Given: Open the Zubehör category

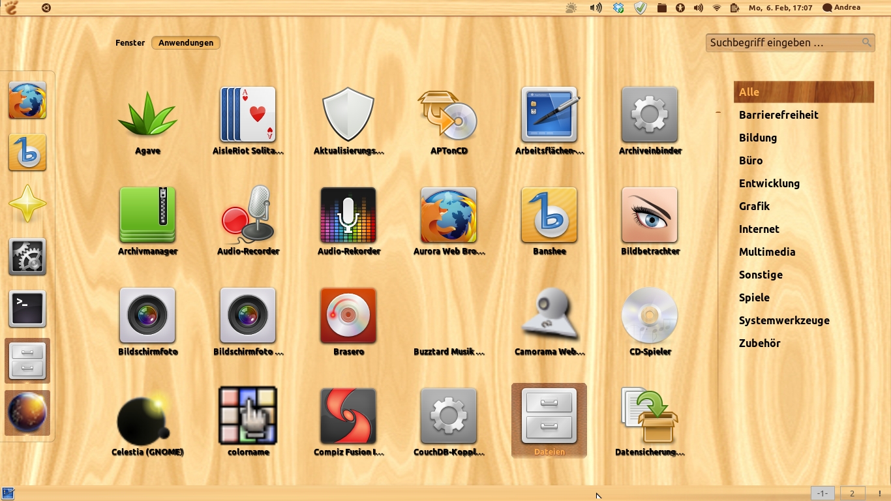Looking at the screenshot, I should (x=760, y=343).
